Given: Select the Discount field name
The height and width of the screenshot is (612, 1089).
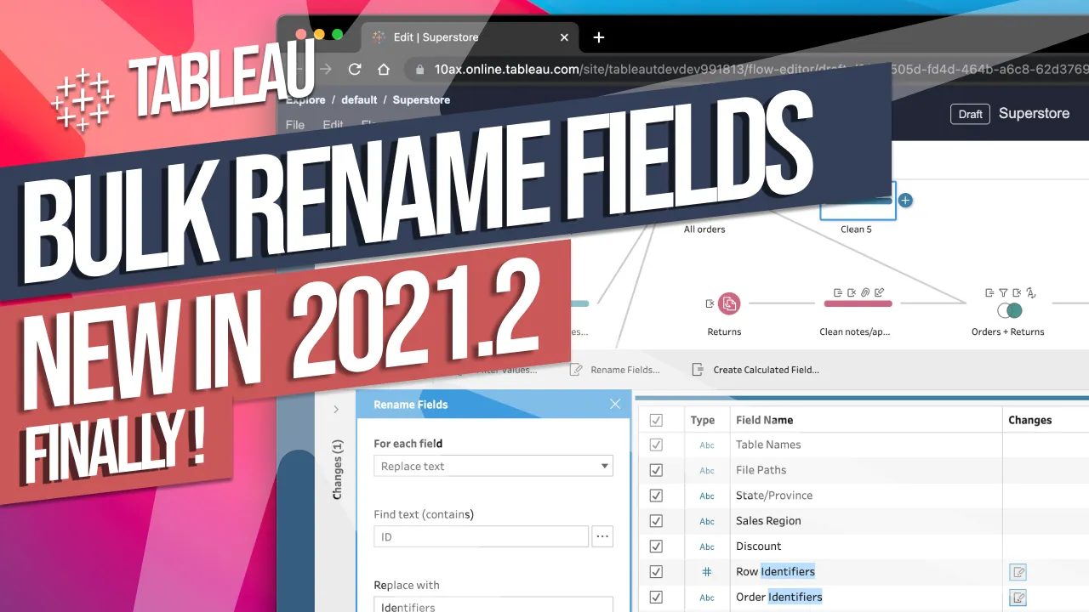Looking at the screenshot, I should click(758, 547).
